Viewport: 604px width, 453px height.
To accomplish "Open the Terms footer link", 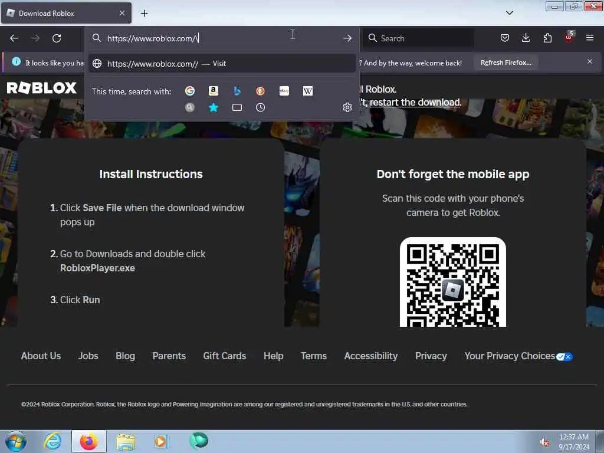I will pyautogui.click(x=314, y=356).
